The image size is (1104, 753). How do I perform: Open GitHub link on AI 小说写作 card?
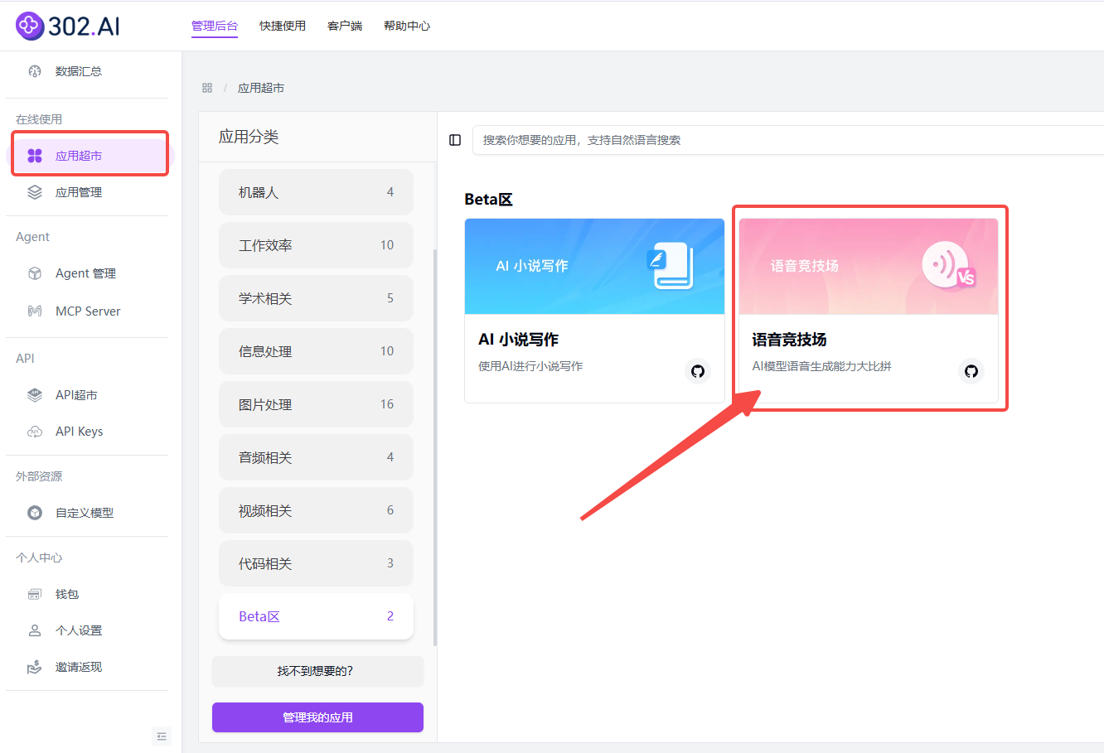point(698,371)
